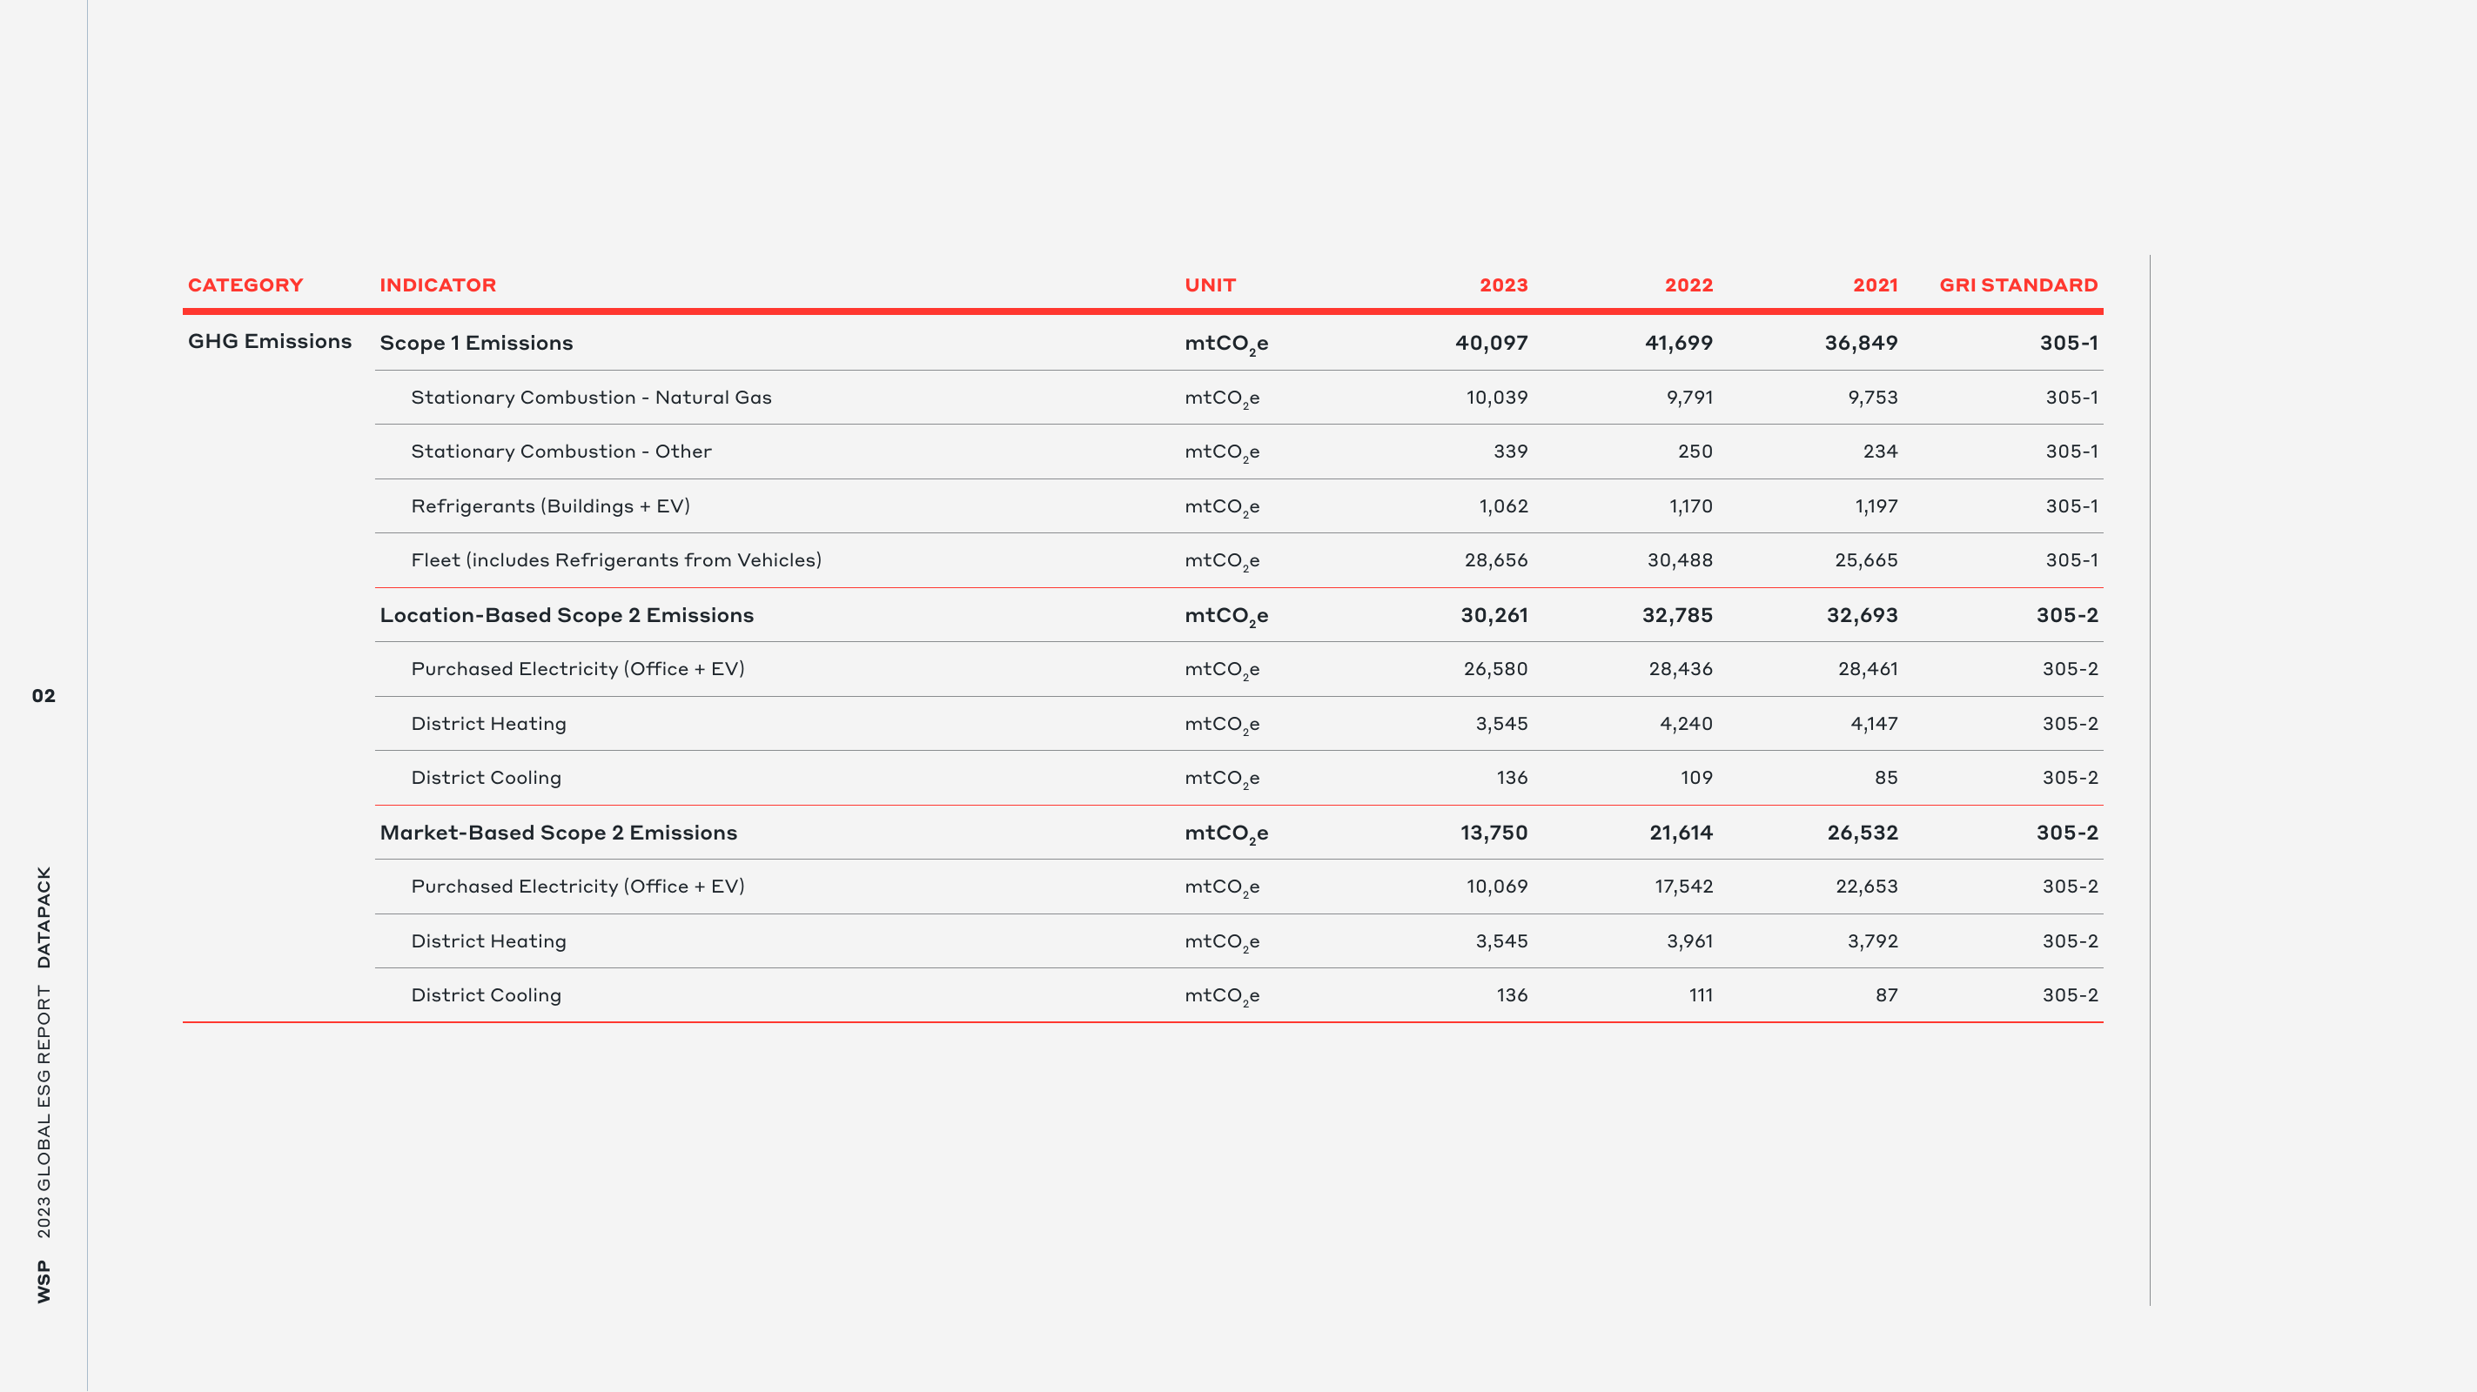Click Scope 1 Emissions GRI standard 305-1
Screen dimensions: 2477x1392
pos(2068,343)
